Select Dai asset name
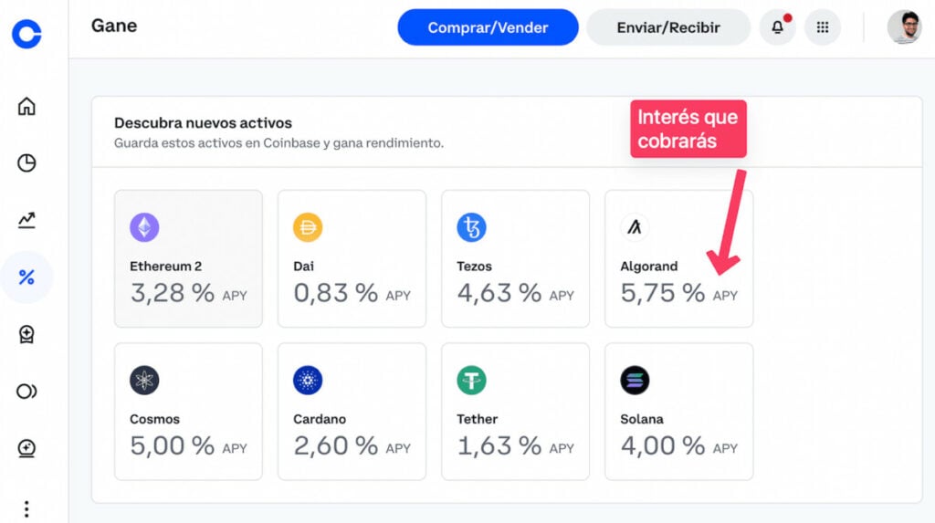The image size is (935, 523). coord(303,266)
